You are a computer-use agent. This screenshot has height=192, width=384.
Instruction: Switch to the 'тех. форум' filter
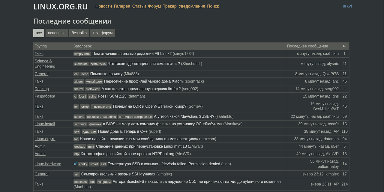[103, 33]
